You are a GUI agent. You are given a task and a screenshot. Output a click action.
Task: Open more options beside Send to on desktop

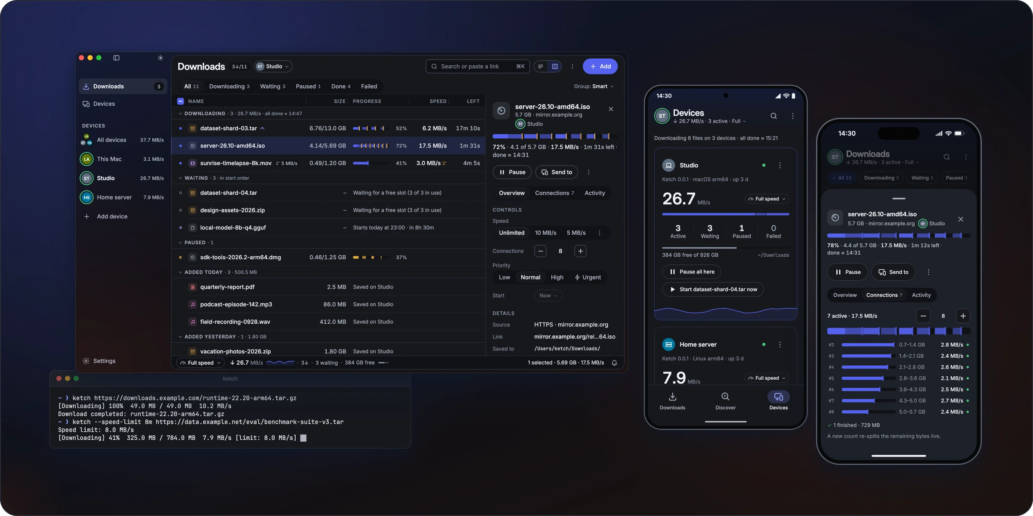click(x=588, y=172)
